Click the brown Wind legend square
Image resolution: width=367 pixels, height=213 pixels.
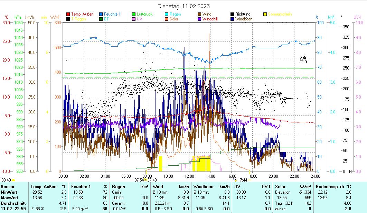200,14
